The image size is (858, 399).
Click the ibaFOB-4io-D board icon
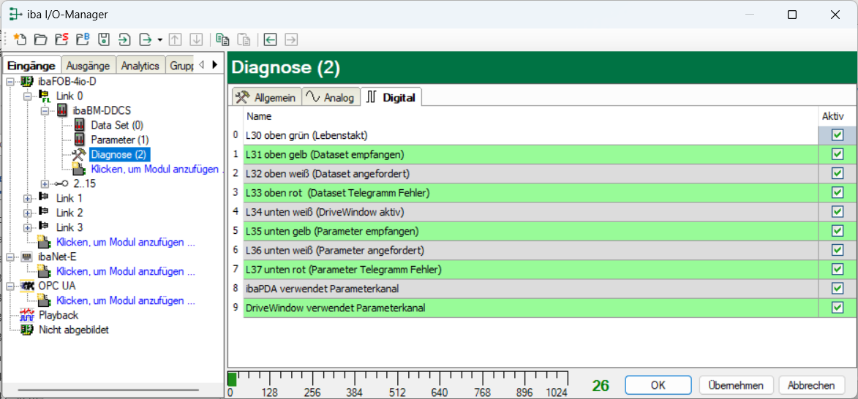(x=27, y=81)
